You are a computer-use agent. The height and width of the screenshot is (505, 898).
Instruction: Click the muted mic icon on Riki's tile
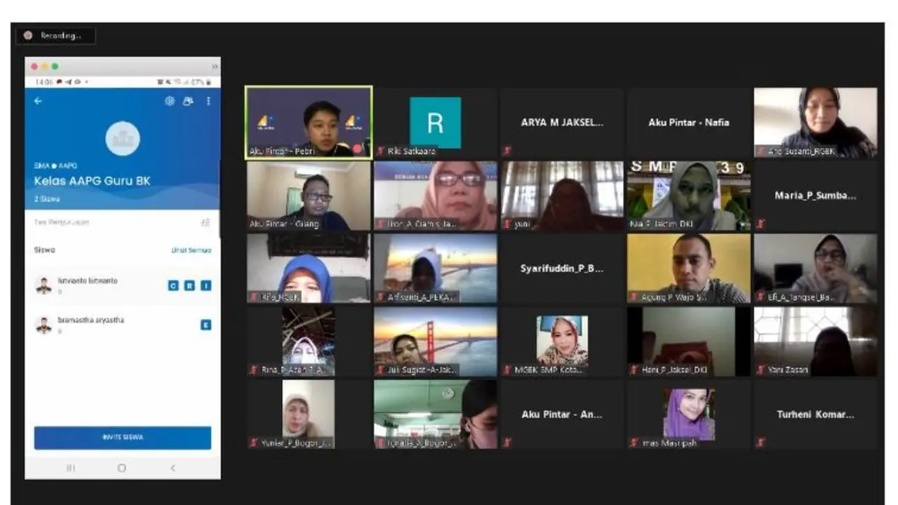coord(380,151)
